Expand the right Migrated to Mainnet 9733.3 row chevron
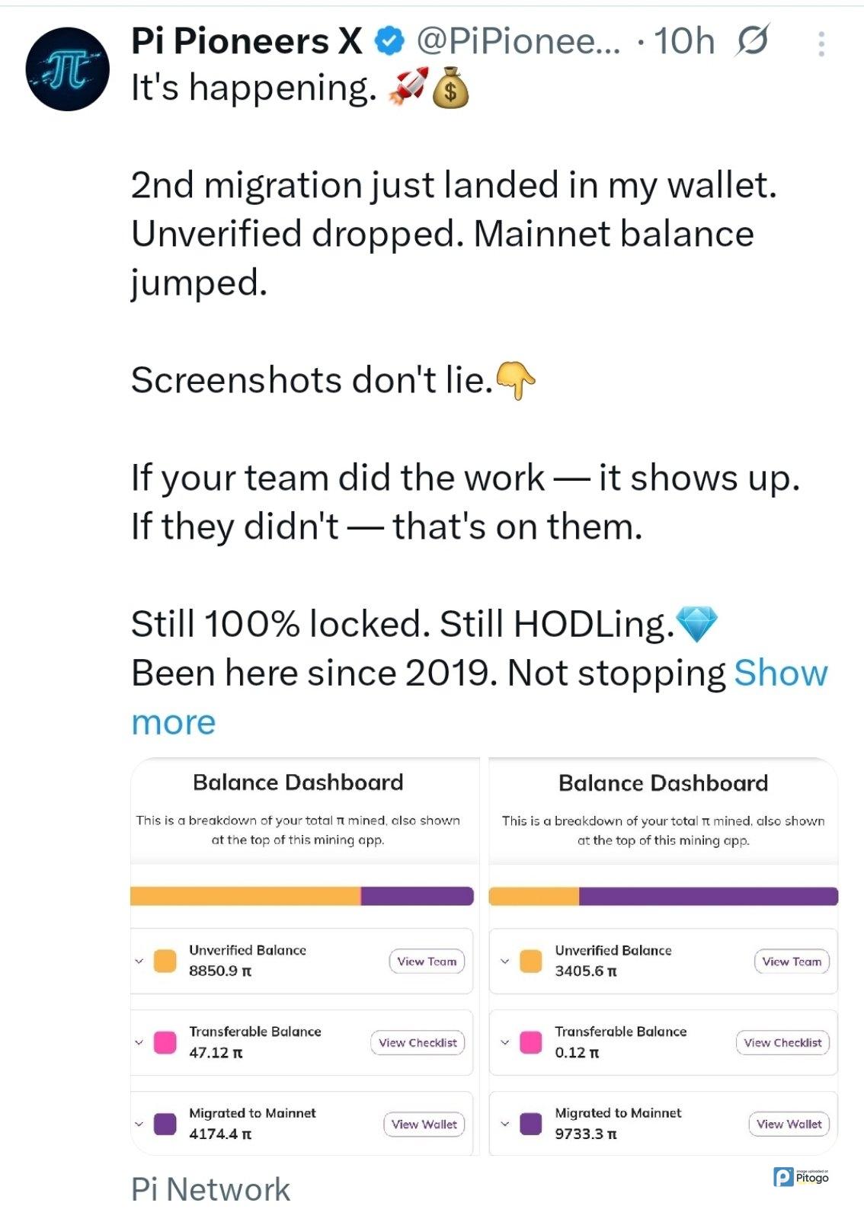Screen dimensions: 864x1219 [x=504, y=1124]
